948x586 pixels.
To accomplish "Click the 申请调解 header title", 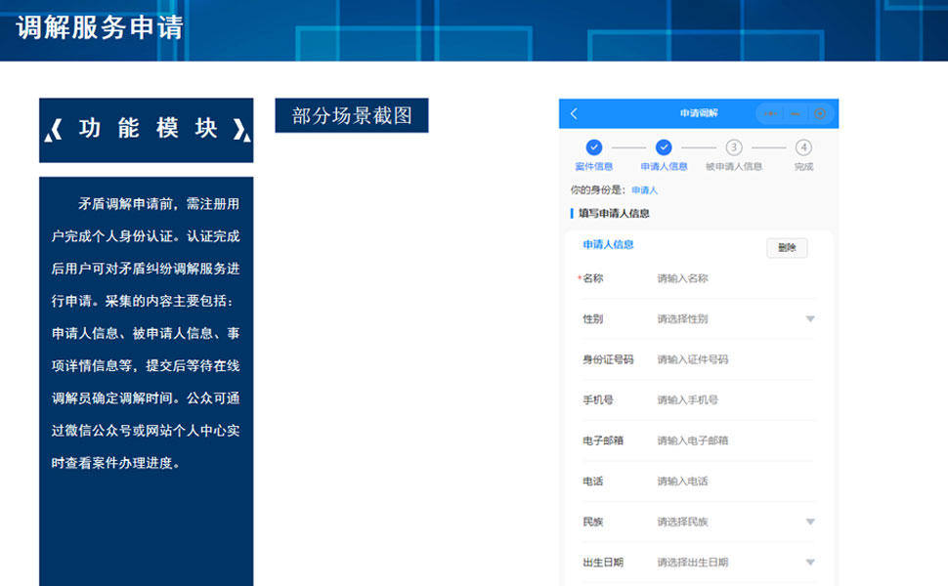I will 699,113.
